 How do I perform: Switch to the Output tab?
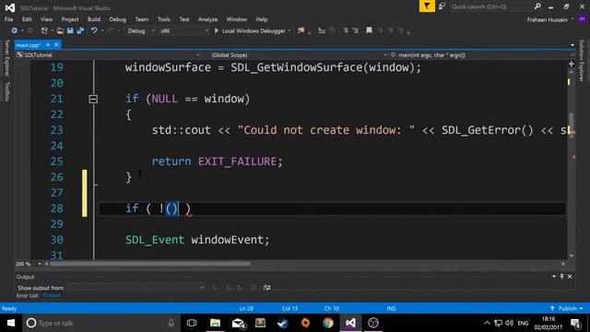[x=52, y=295]
